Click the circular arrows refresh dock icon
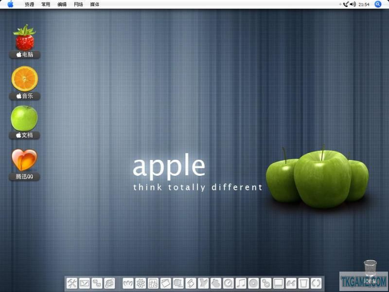The height and width of the screenshot is (292, 389). pos(316,283)
